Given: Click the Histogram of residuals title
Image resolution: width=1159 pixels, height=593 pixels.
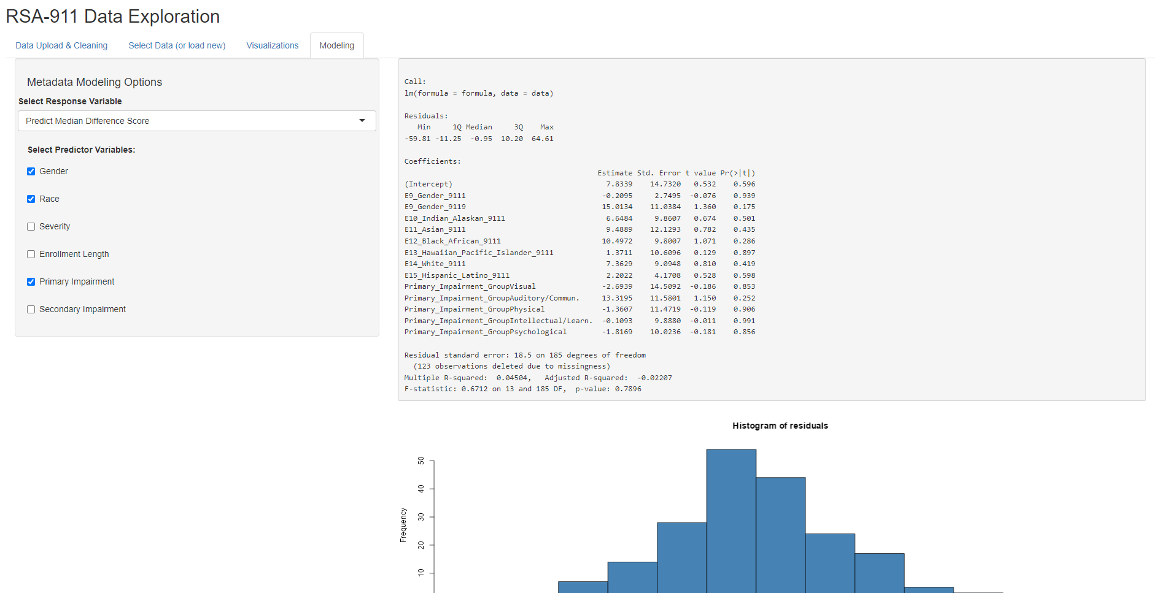Looking at the screenshot, I should tap(780, 426).
